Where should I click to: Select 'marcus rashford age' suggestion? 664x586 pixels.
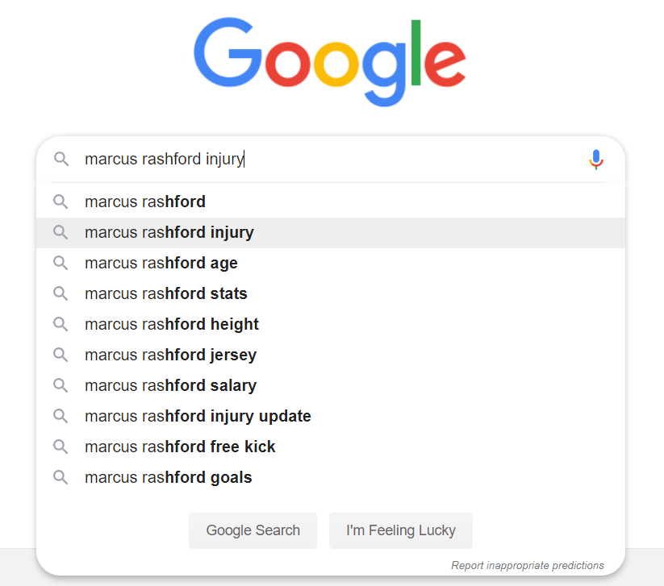[x=331, y=263]
